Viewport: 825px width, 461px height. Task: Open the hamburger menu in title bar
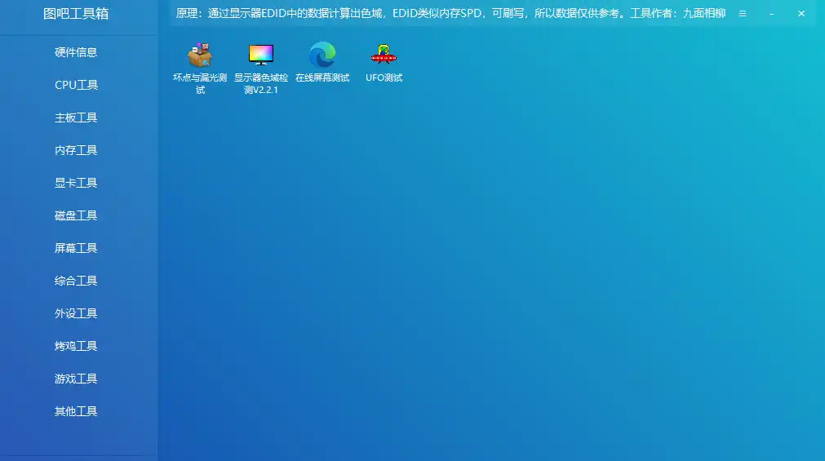tap(743, 14)
